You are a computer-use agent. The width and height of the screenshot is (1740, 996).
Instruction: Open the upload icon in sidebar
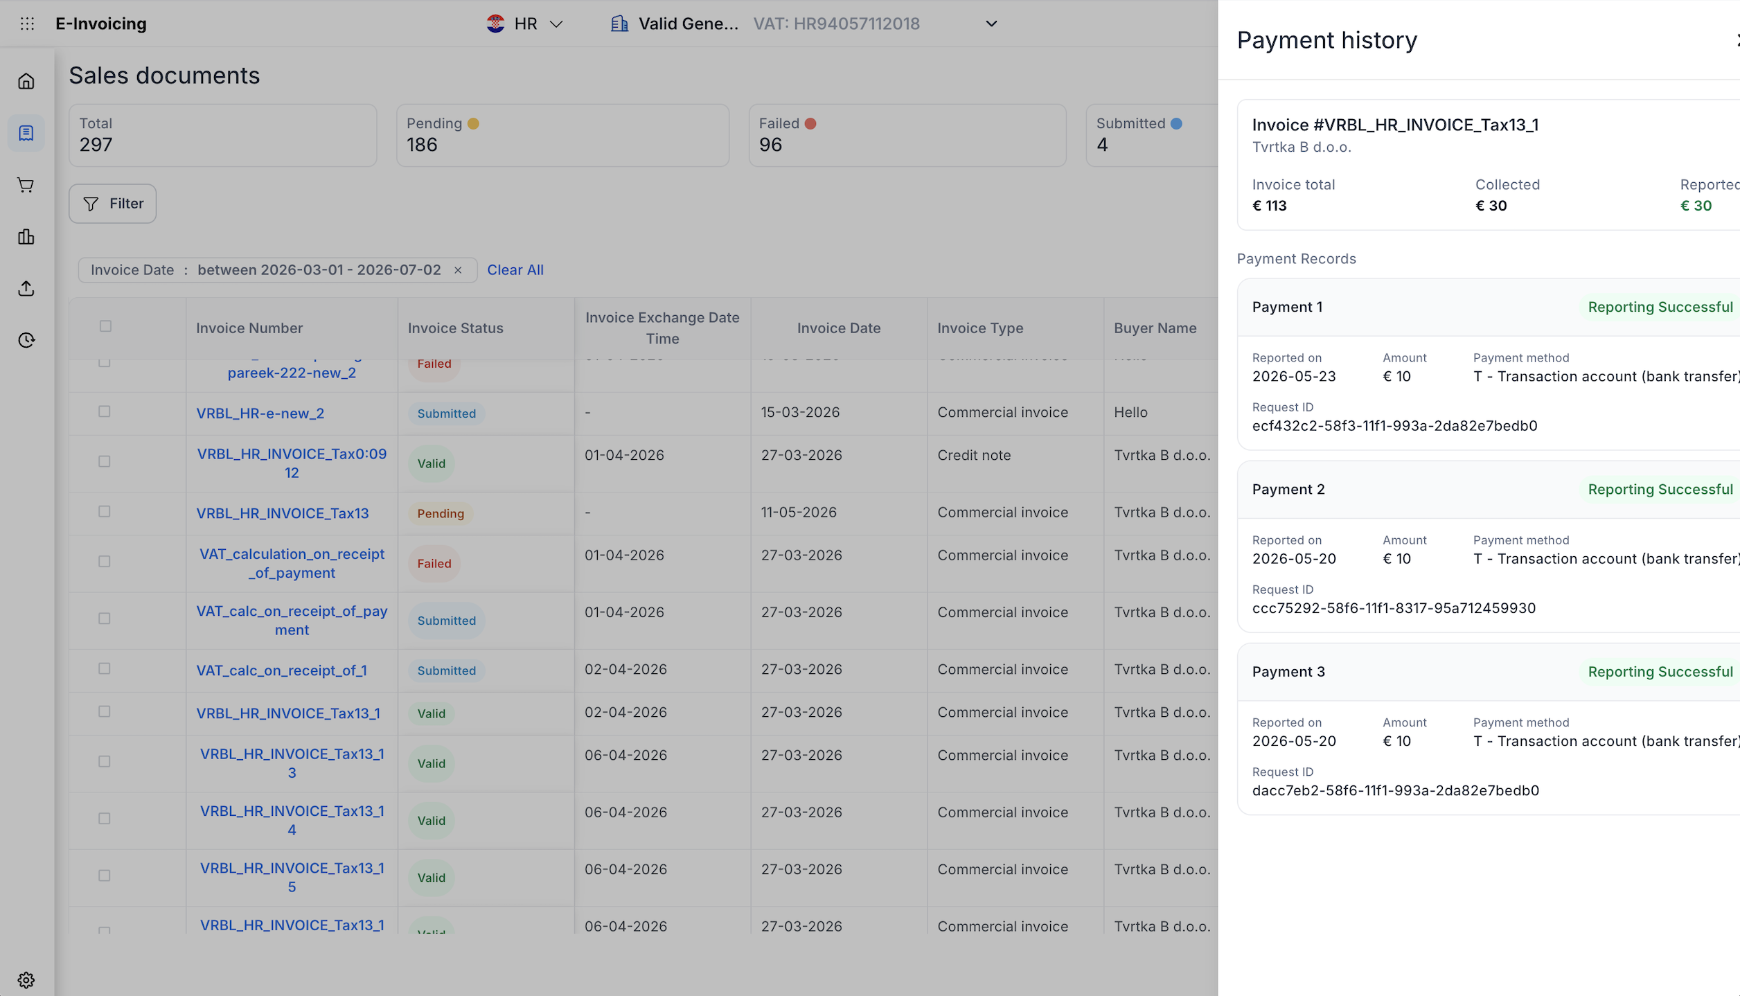point(26,288)
